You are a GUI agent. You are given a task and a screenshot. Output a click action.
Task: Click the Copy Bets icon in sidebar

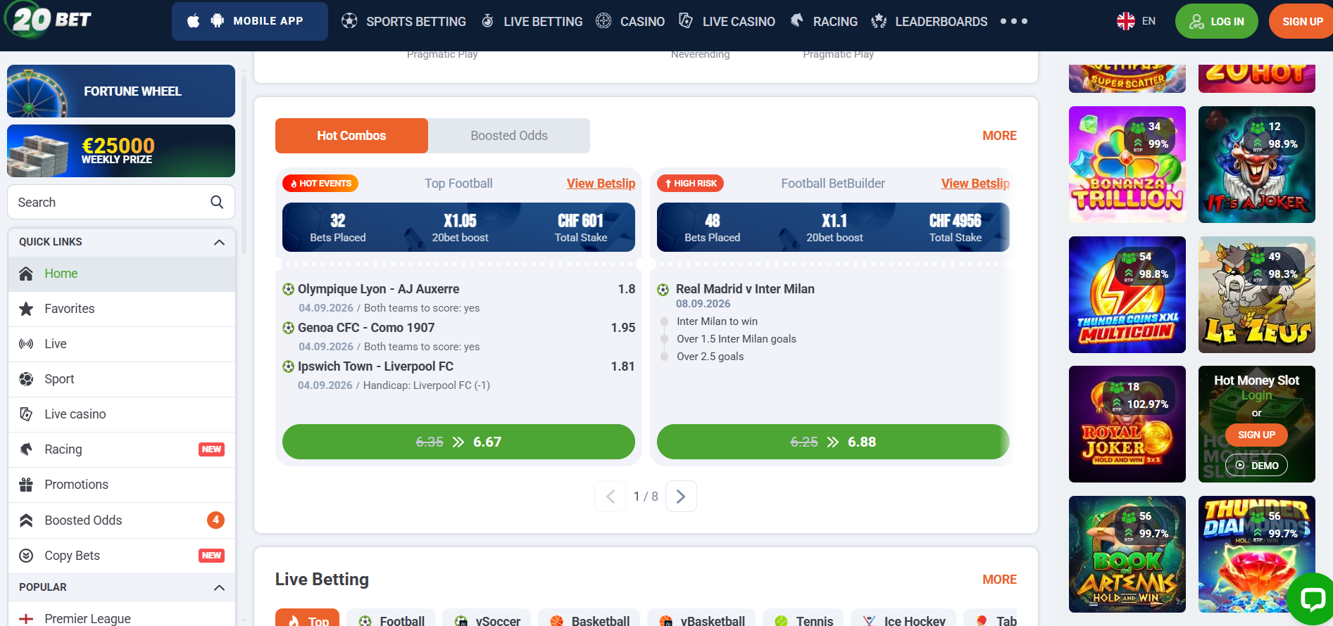tap(26, 556)
